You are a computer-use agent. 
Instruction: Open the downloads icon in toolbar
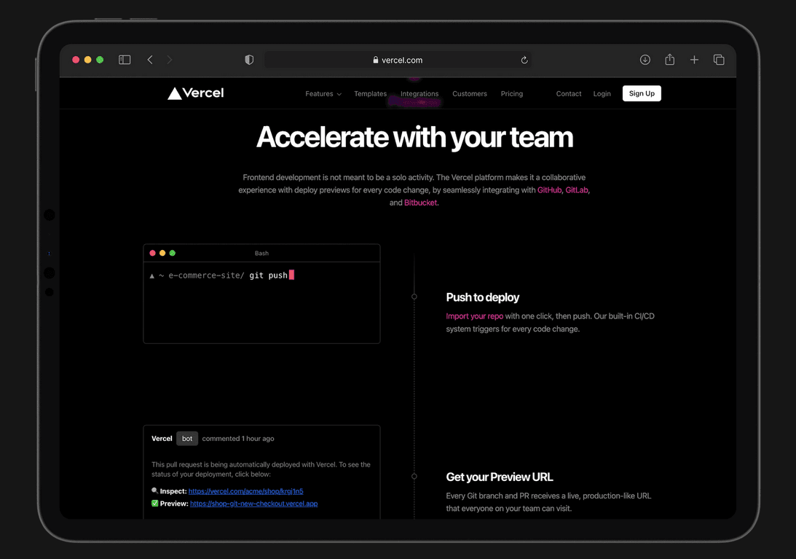[645, 60]
